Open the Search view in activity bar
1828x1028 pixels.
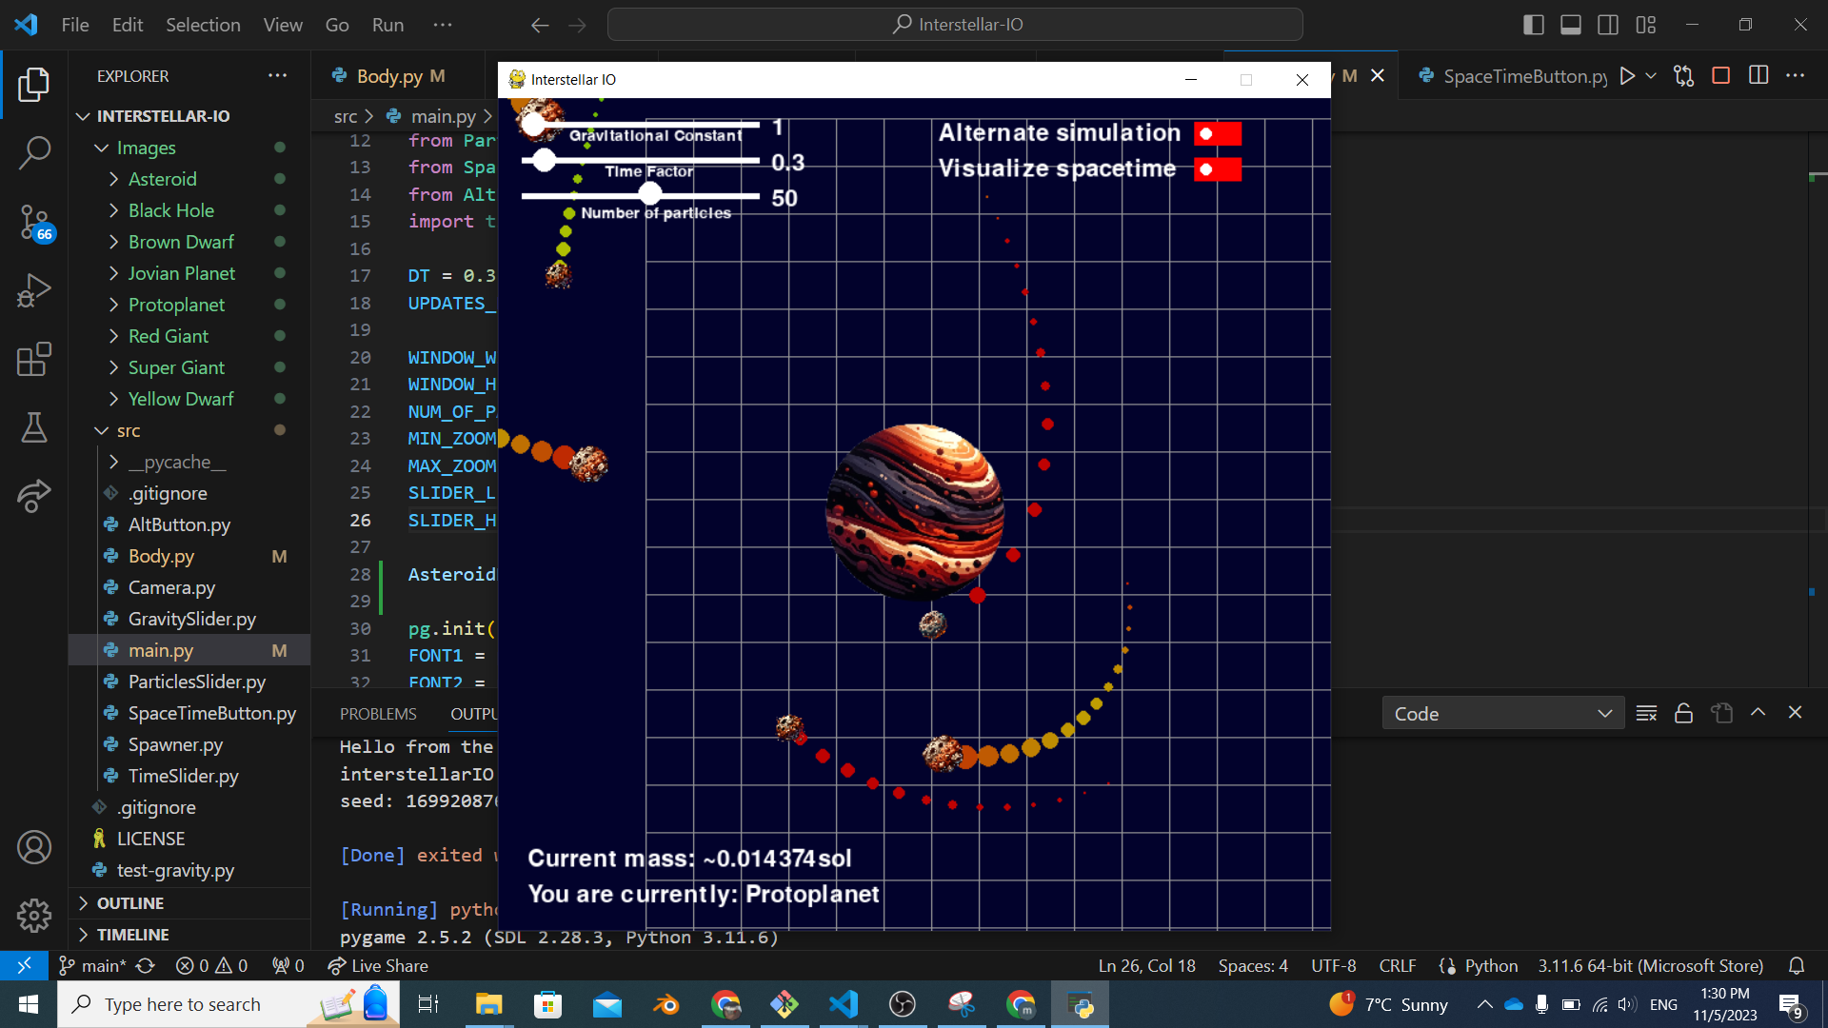34,152
